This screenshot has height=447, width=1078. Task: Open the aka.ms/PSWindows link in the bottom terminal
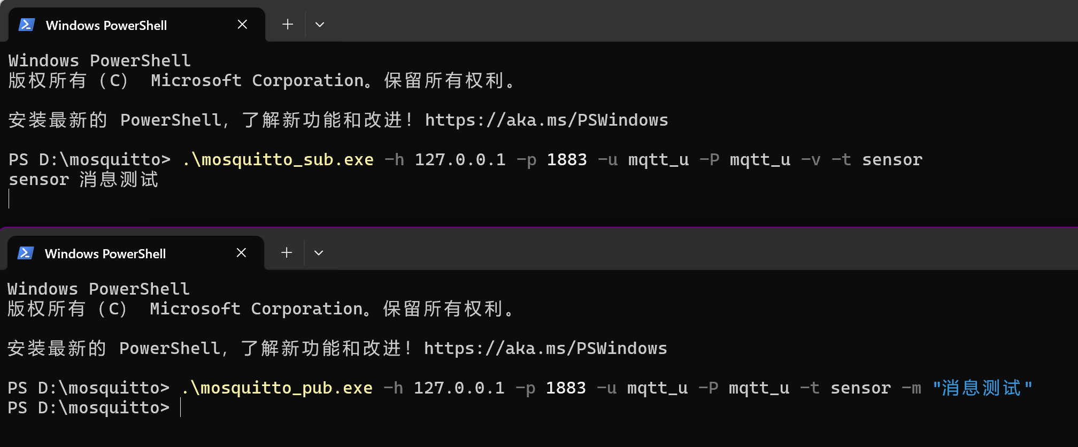(545, 348)
